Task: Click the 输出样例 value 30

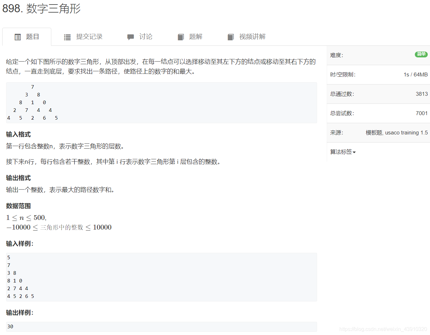Action: pyautogui.click(x=10, y=326)
